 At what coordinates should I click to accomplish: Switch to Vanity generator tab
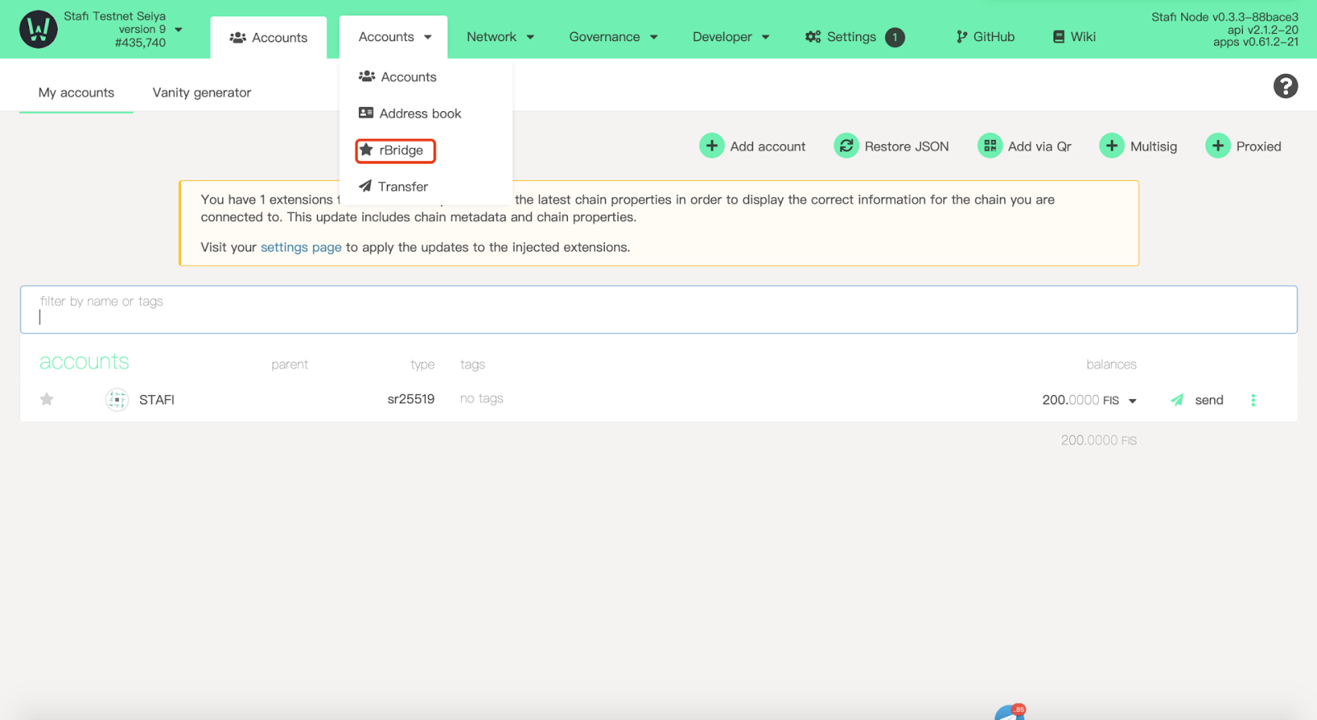[202, 93]
